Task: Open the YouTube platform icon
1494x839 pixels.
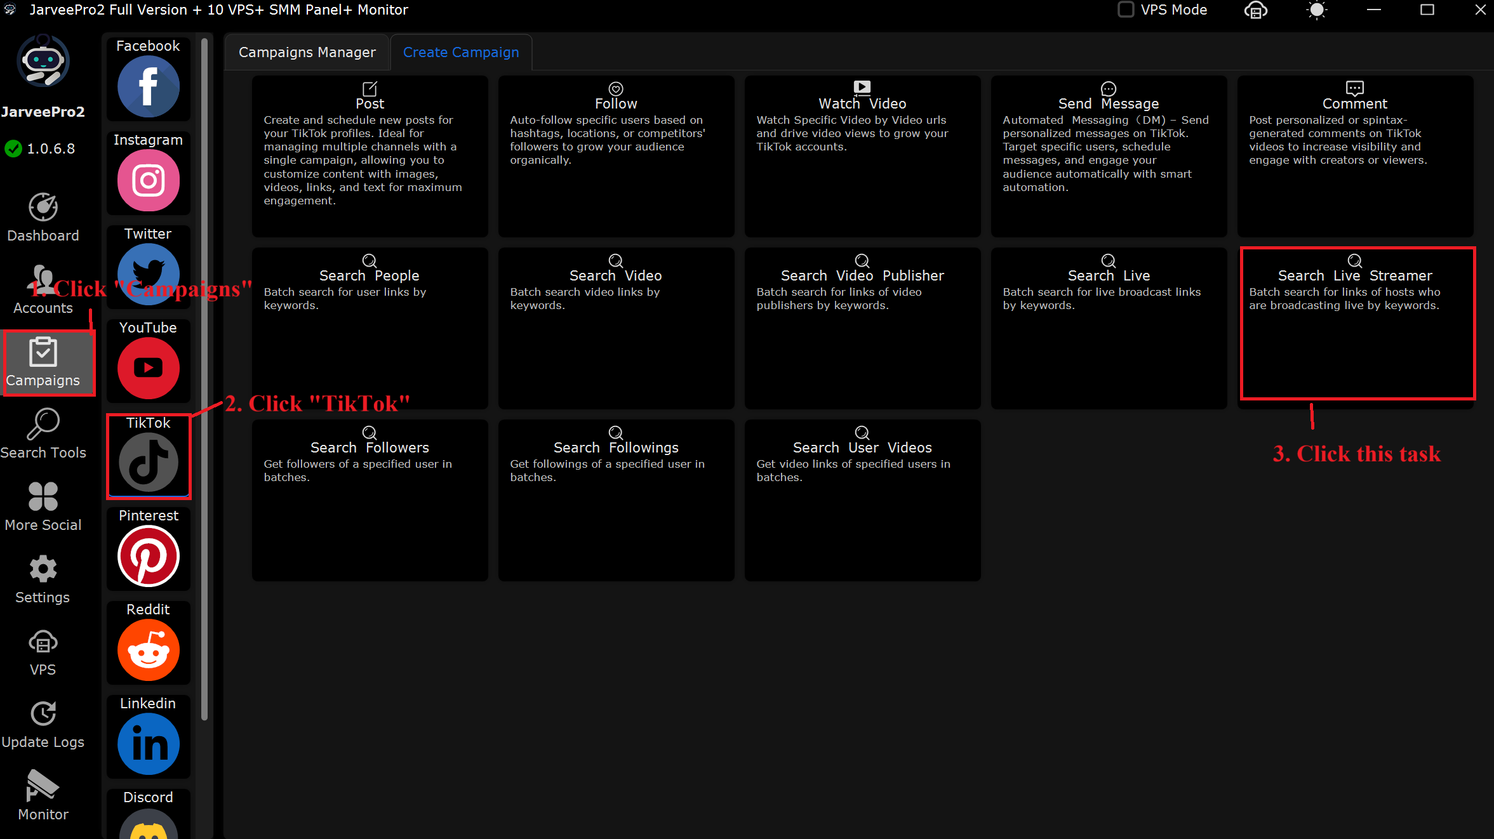Action: click(148, 367)
